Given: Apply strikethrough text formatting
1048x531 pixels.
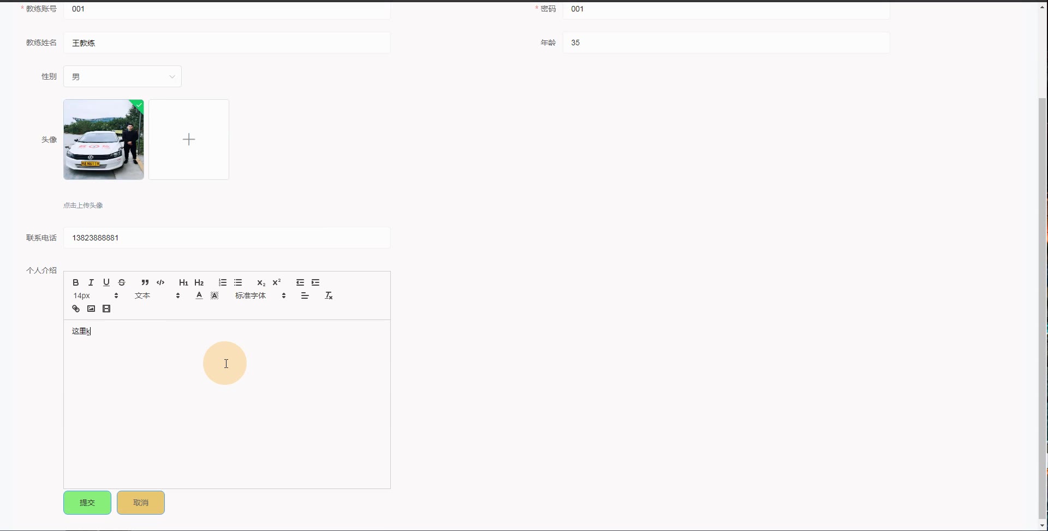Looking at the screenshot, I should click(x=122, y=282).
